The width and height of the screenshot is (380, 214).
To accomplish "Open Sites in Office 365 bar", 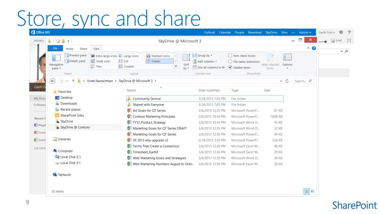I will [284, 32].
